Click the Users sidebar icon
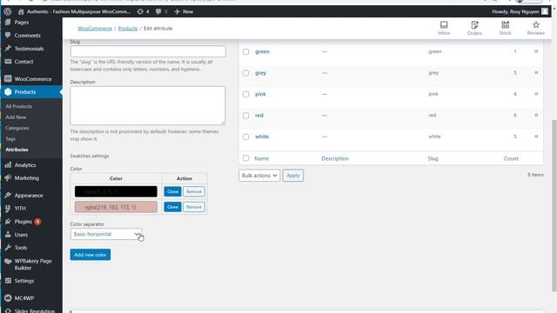Viewport: 557px width, 313px height. pos(8,235)
